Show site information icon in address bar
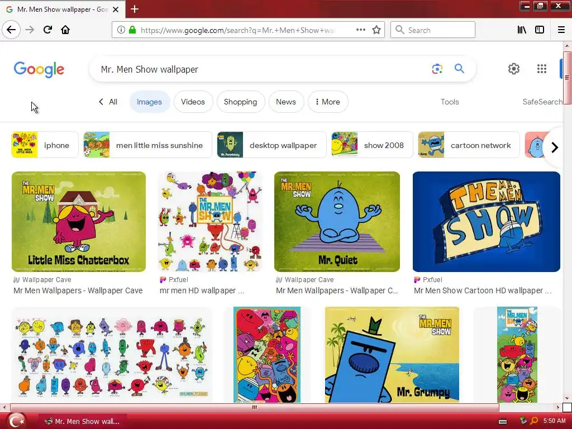572x429 pixels. coord(121,30)
